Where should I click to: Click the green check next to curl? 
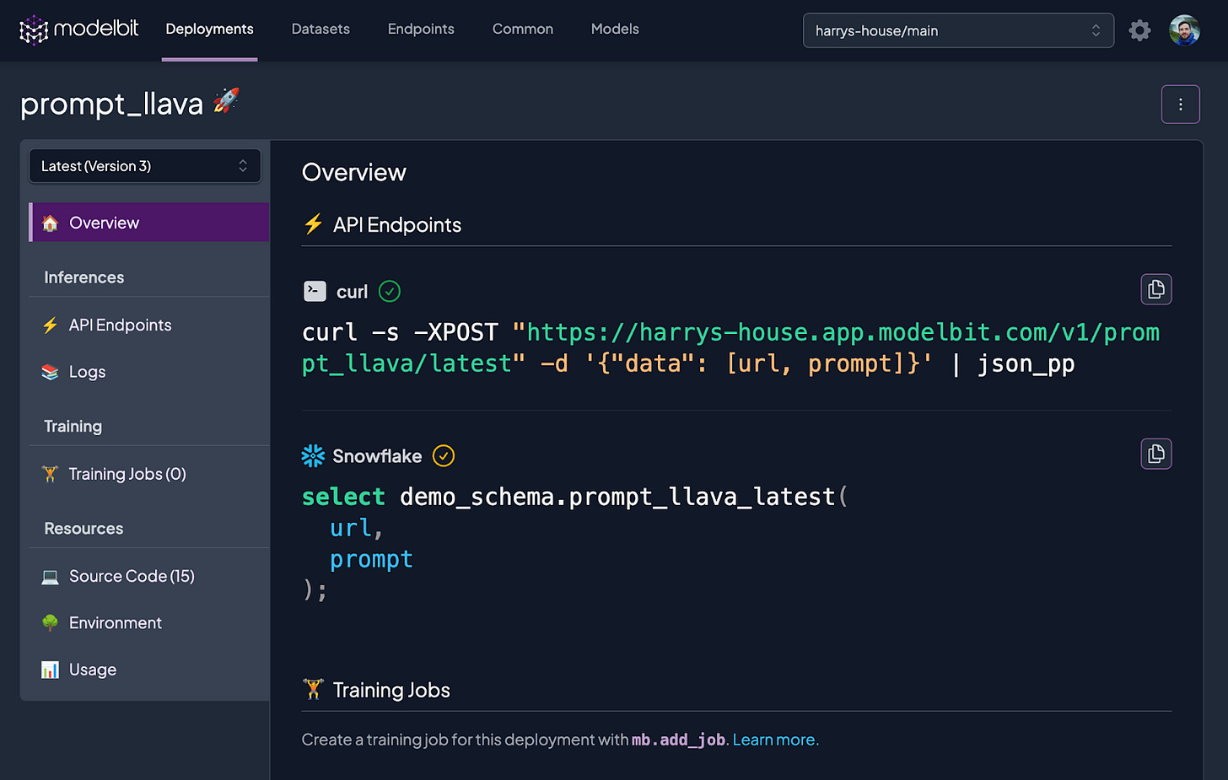(390, 292)
